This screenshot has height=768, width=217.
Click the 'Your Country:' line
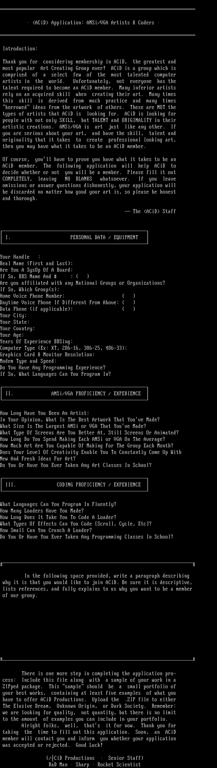coord(17,329)
